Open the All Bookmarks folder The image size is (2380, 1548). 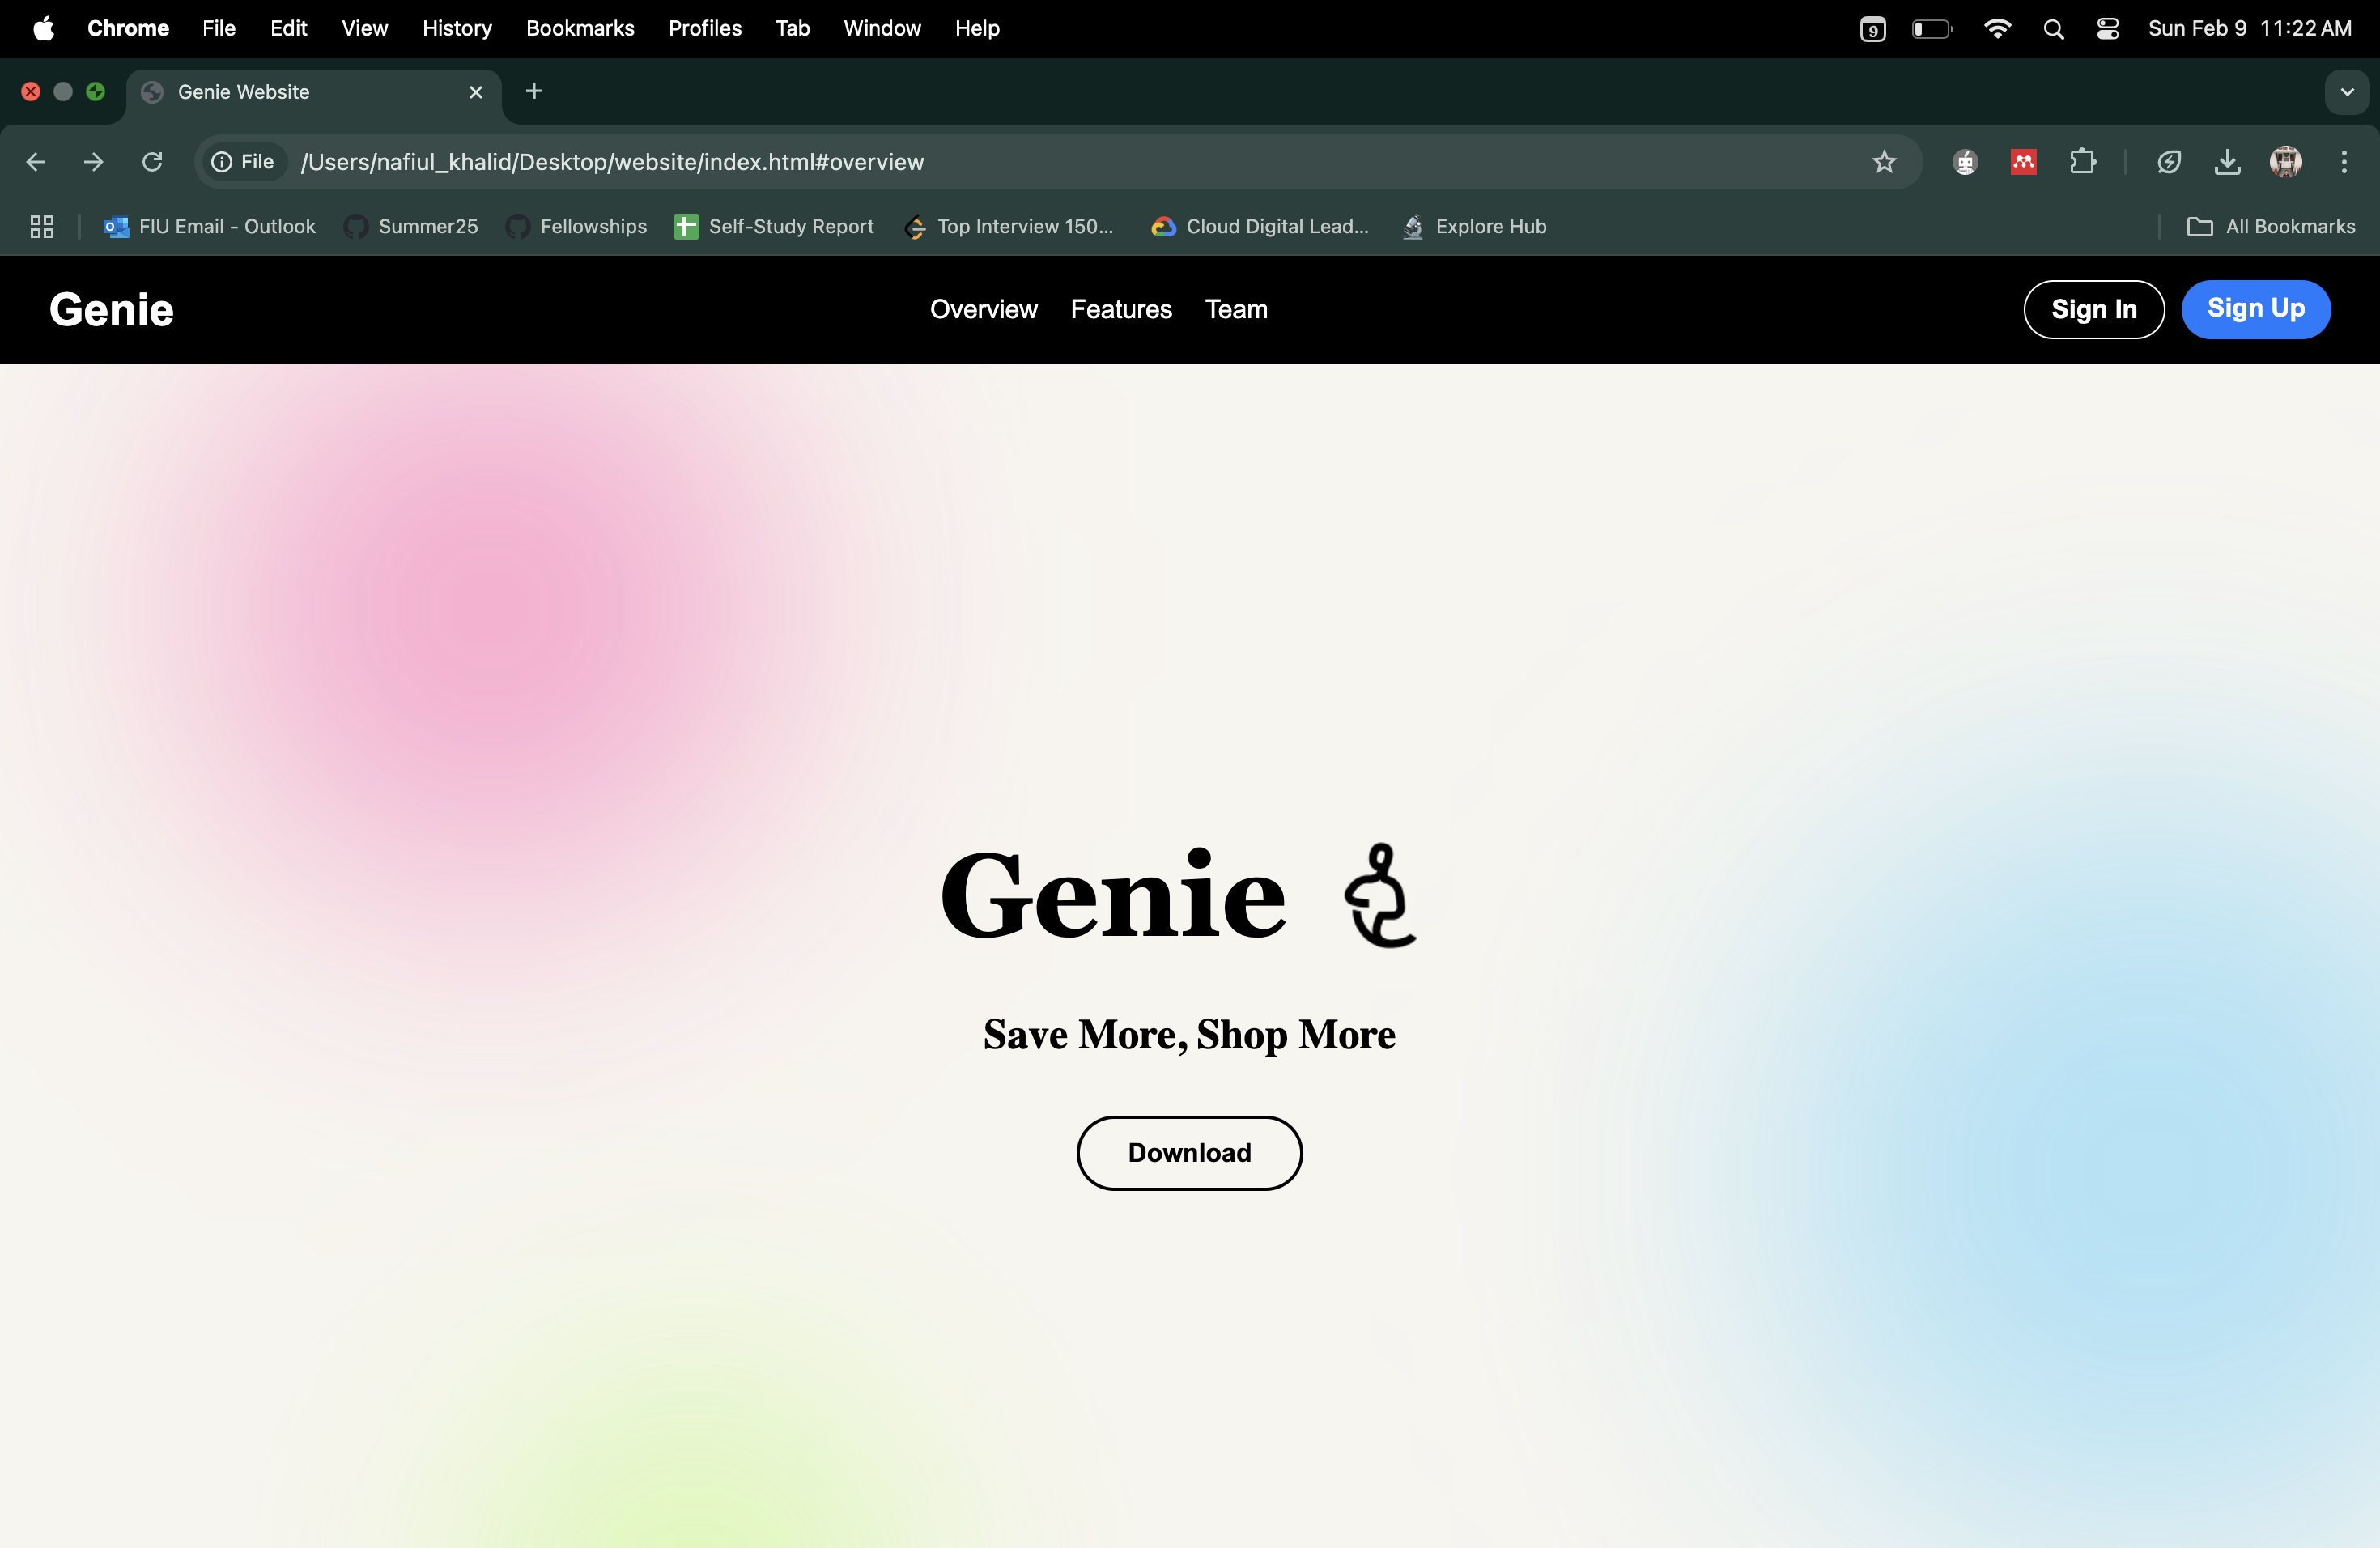2271,227
